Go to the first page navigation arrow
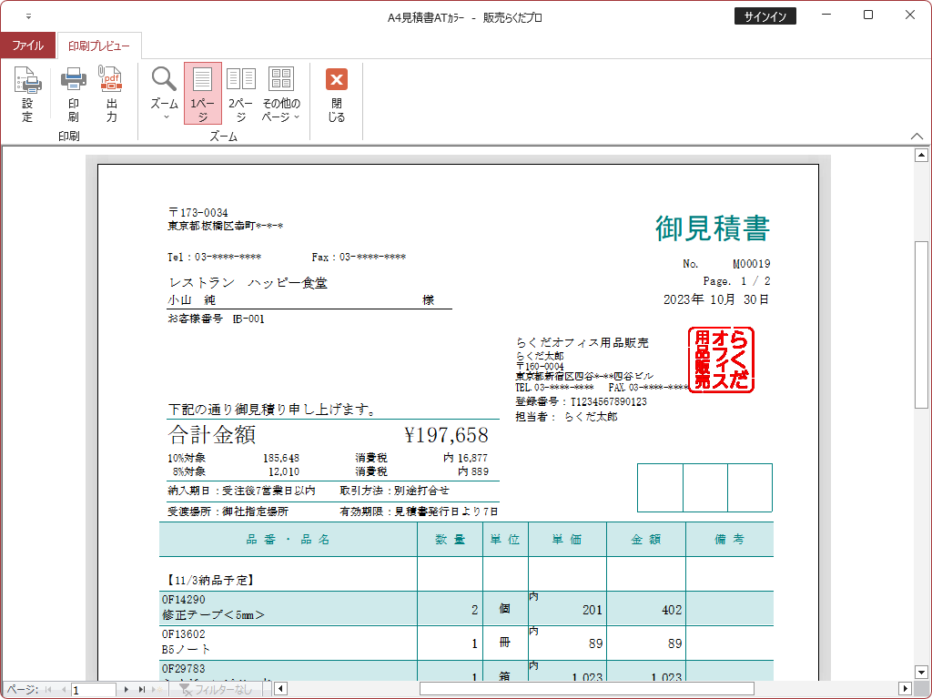 48,690
